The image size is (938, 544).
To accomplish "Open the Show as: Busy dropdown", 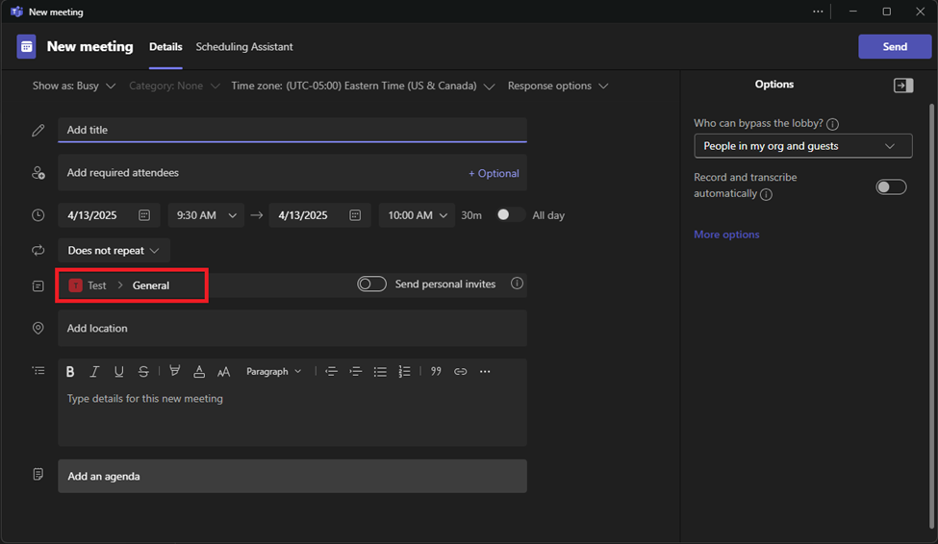I will pyautogui.click(x=74, y=87).
